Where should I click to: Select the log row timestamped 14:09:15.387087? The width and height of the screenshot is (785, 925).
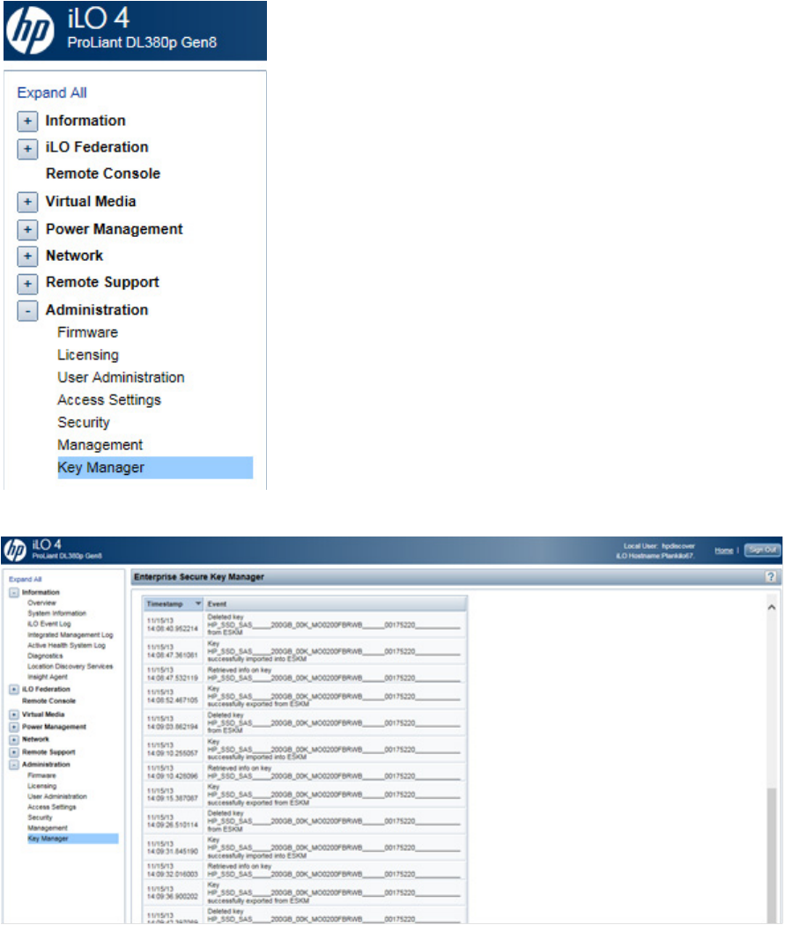point(306,795)
